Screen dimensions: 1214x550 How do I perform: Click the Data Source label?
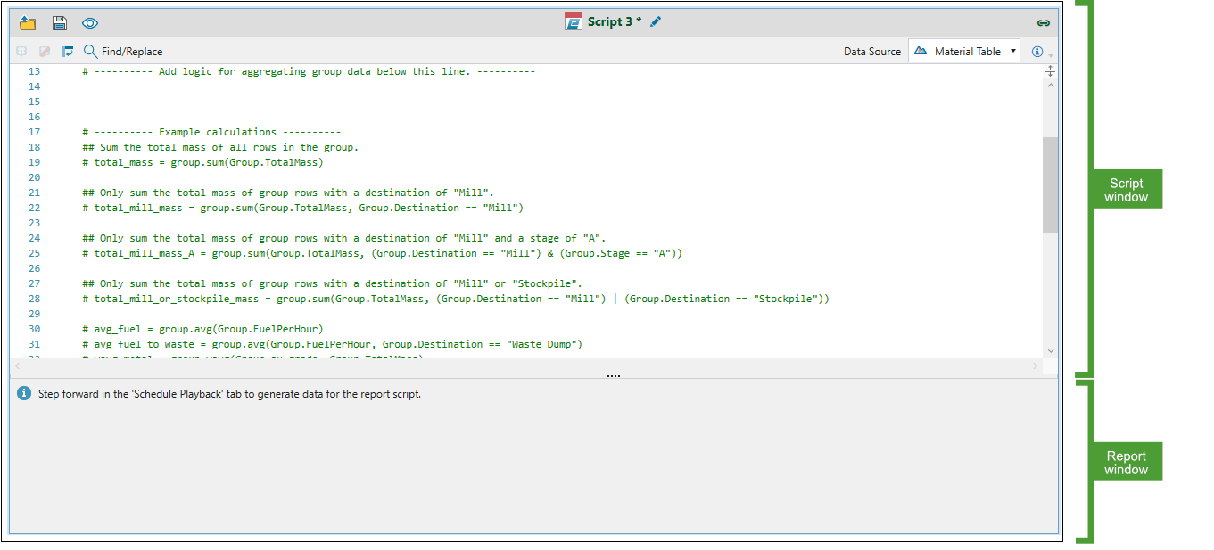pyautogui.click(x=872, y=52)
